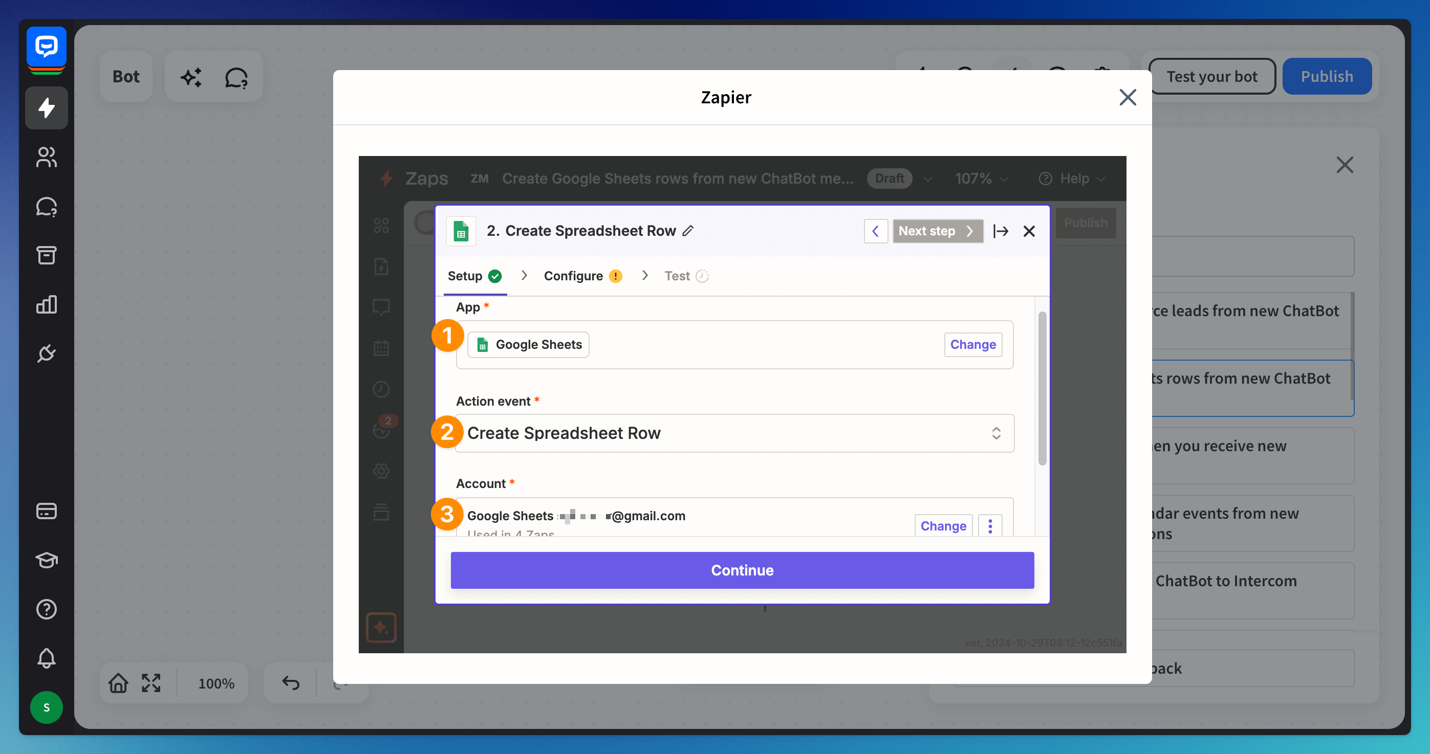Open the Integrations plug icon
The width and height of the screenshot is (1430, 754).
click(46, 353)
